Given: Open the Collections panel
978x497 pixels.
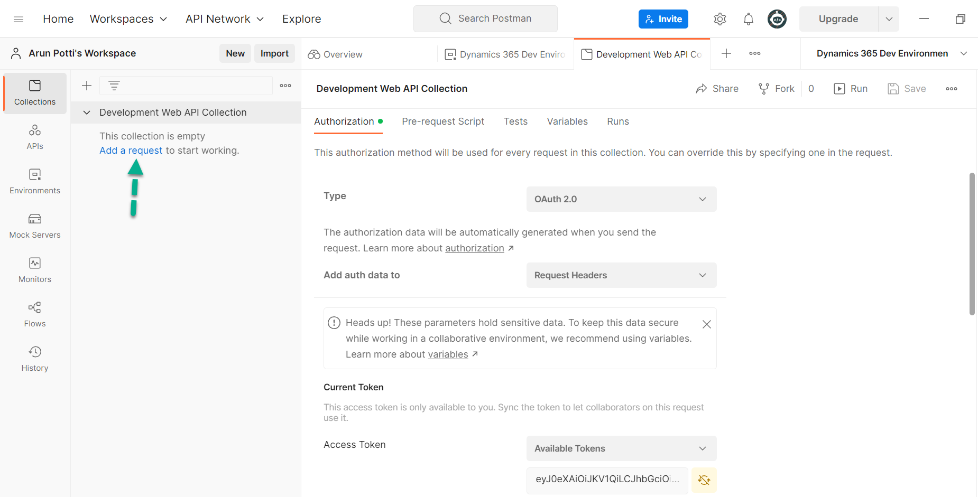Looking at the screenshot, I should pyautogui.click(x=34, y=92).
